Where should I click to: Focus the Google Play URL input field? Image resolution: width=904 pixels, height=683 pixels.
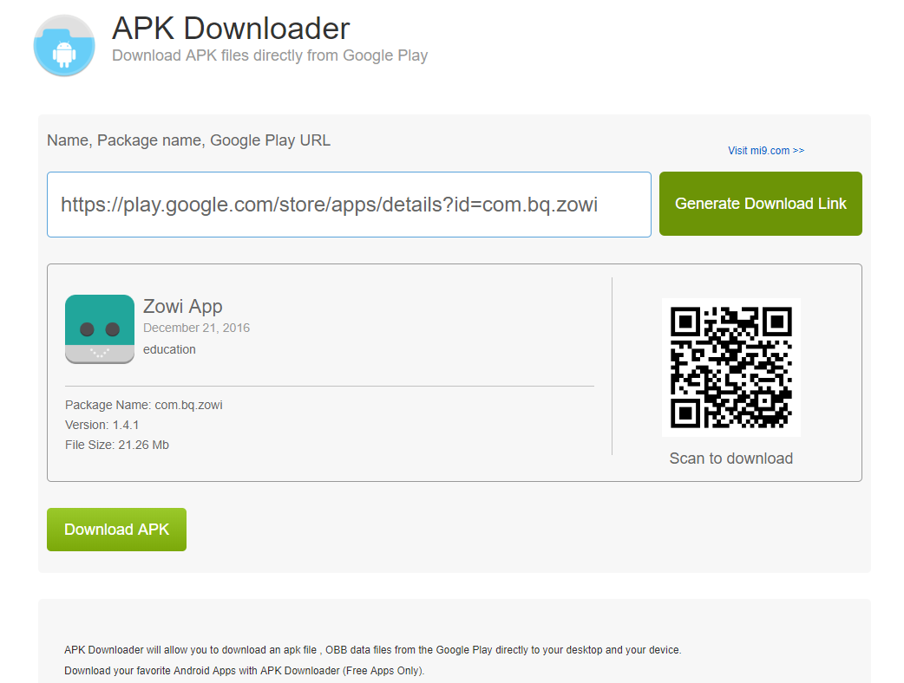(349, 205)
